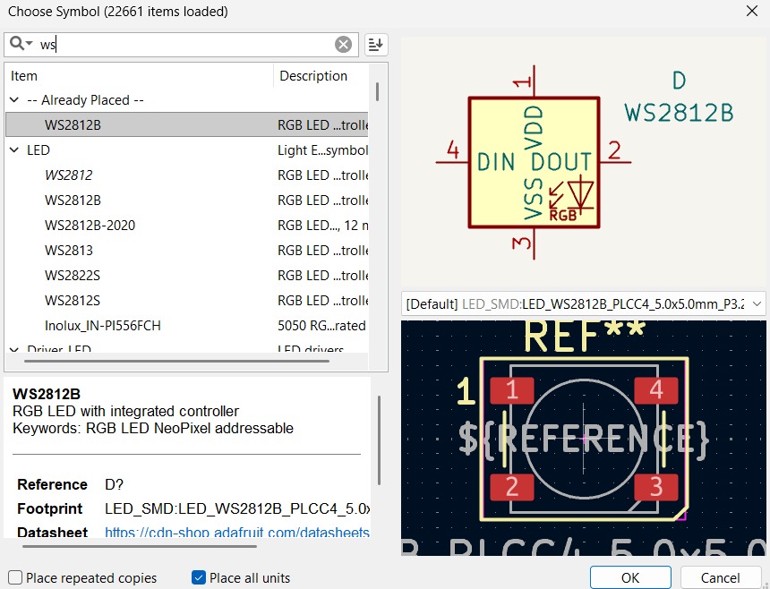Image resolution: width=770 pixels, height=589 pixels.
Task: Select the WS2813 symbol
Action: (x=68, y=251)
